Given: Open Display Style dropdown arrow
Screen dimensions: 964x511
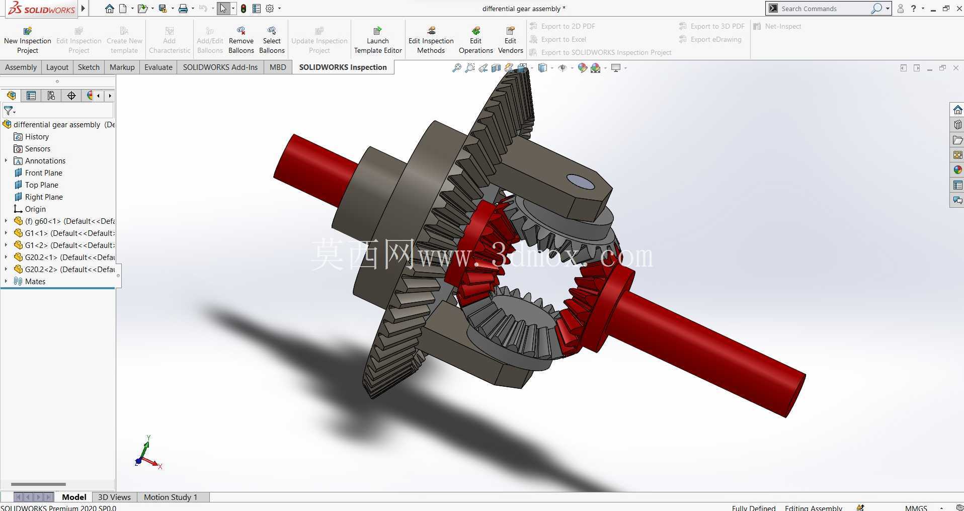Looking at the screenshot, I should (x=552, y=68).
